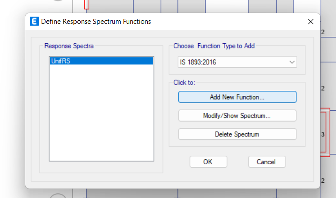Screen dimensions: 336x198
Task: Select the red outlined rectangle in model view
Action: tap(326, 132)
